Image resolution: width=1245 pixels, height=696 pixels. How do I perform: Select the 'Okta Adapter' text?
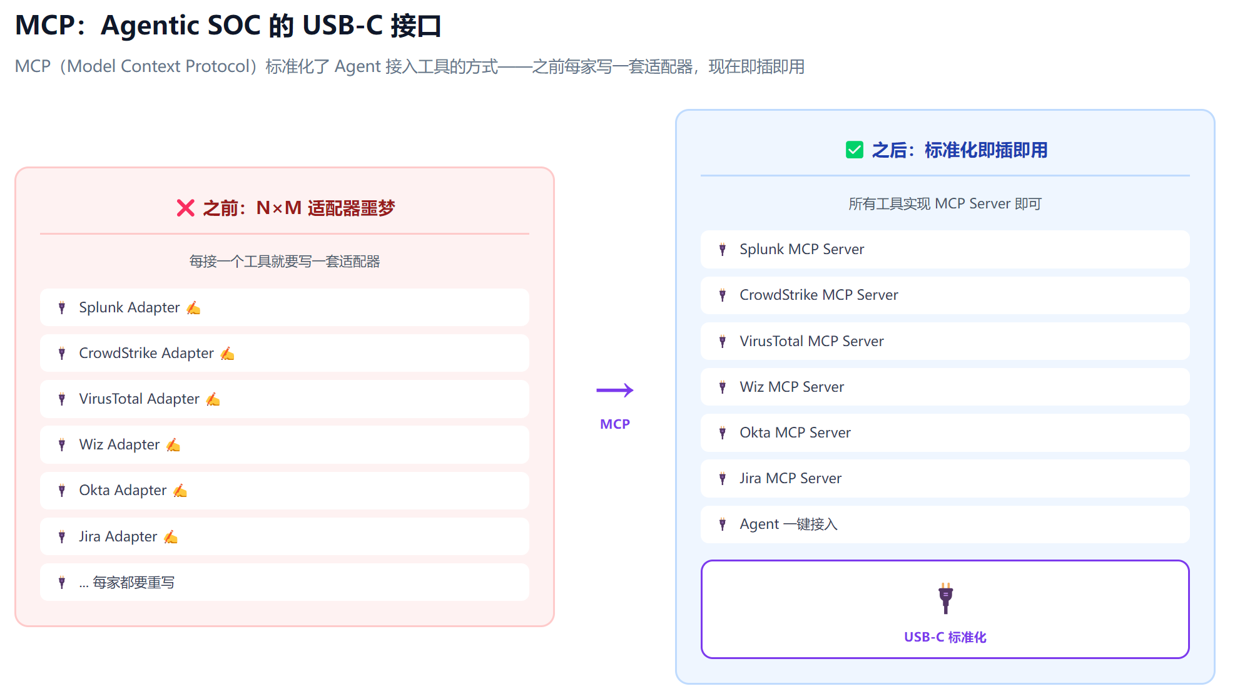coord(123,490)
